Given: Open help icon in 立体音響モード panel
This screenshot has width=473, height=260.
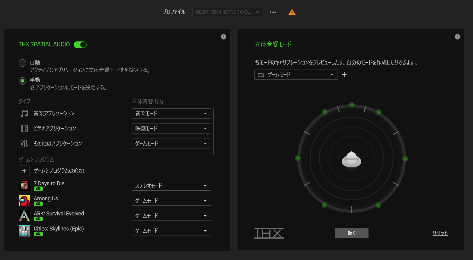Looking at the screenshot, I should click(457, 37).
